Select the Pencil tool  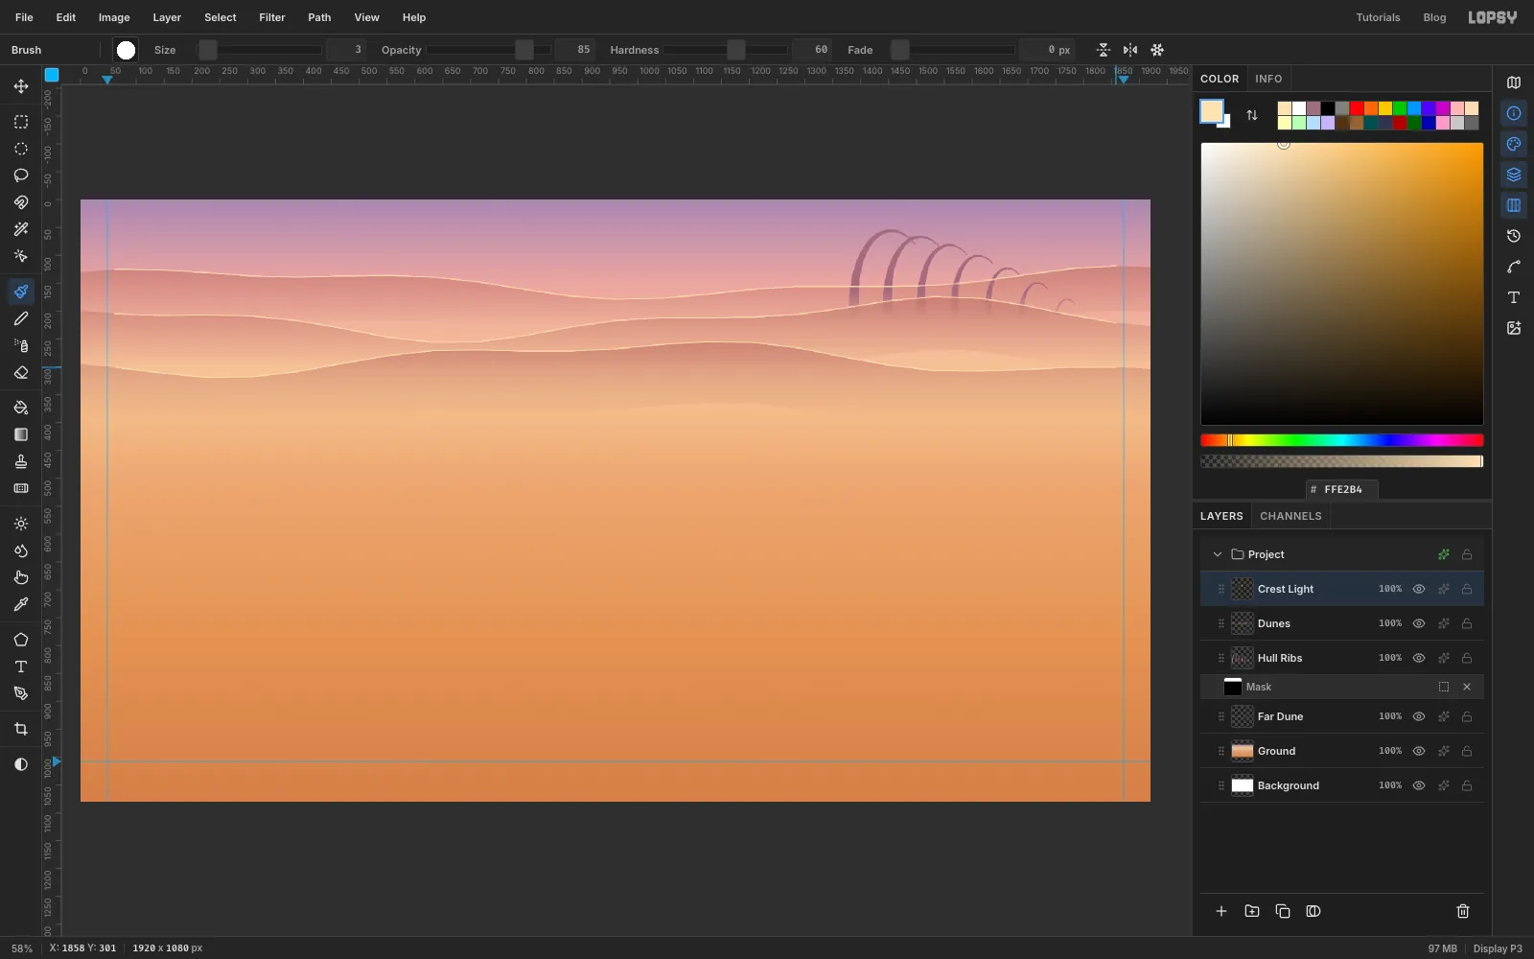pyautogui.click(x=21, y=318)
